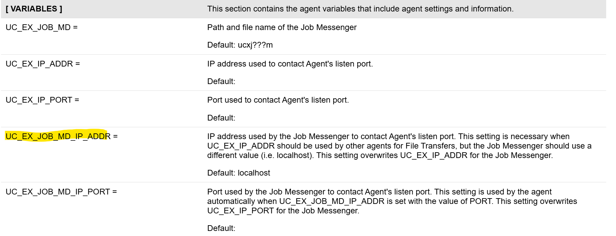Click the description 'Path and file name of the Job Messenger'
616x236 pixels.
[282, 27]
